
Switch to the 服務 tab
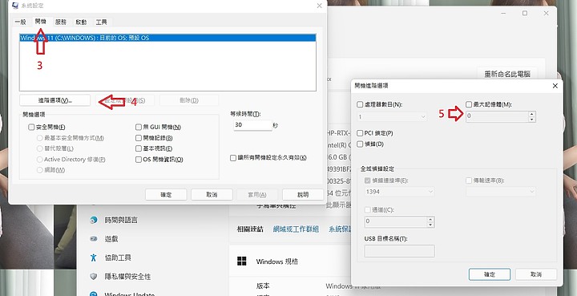[61, 22]
